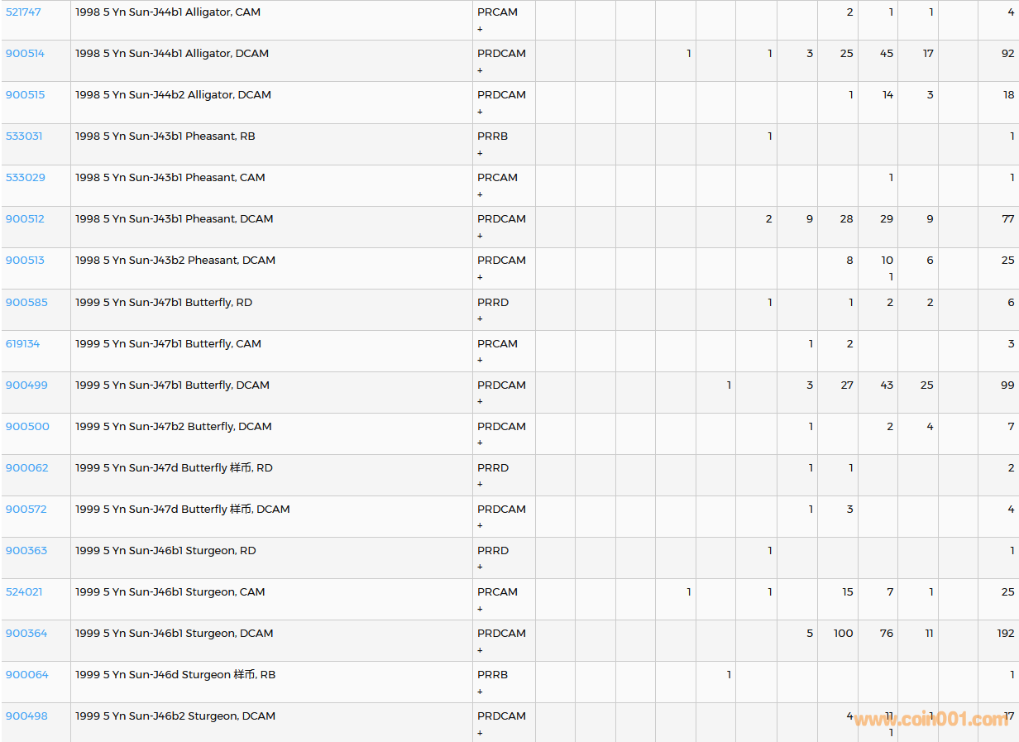This screenshot has width=1019, height=742.
Task: Click coin ID 619134 link
Action: (22, 344)
